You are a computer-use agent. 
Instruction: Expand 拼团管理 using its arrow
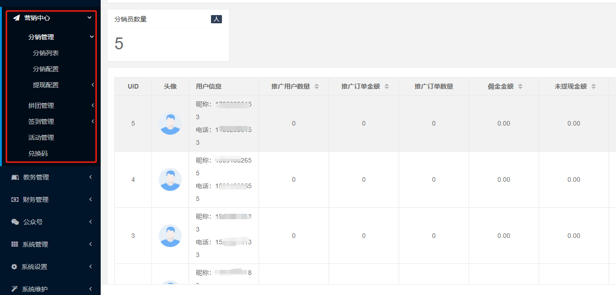point(92,105)
